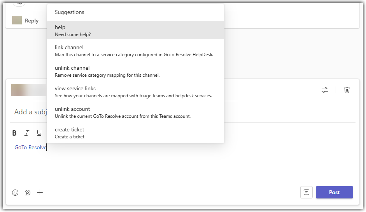Click Reply under the previous message
The height and width of the screenshot is (212, 366).
(32, 21)
